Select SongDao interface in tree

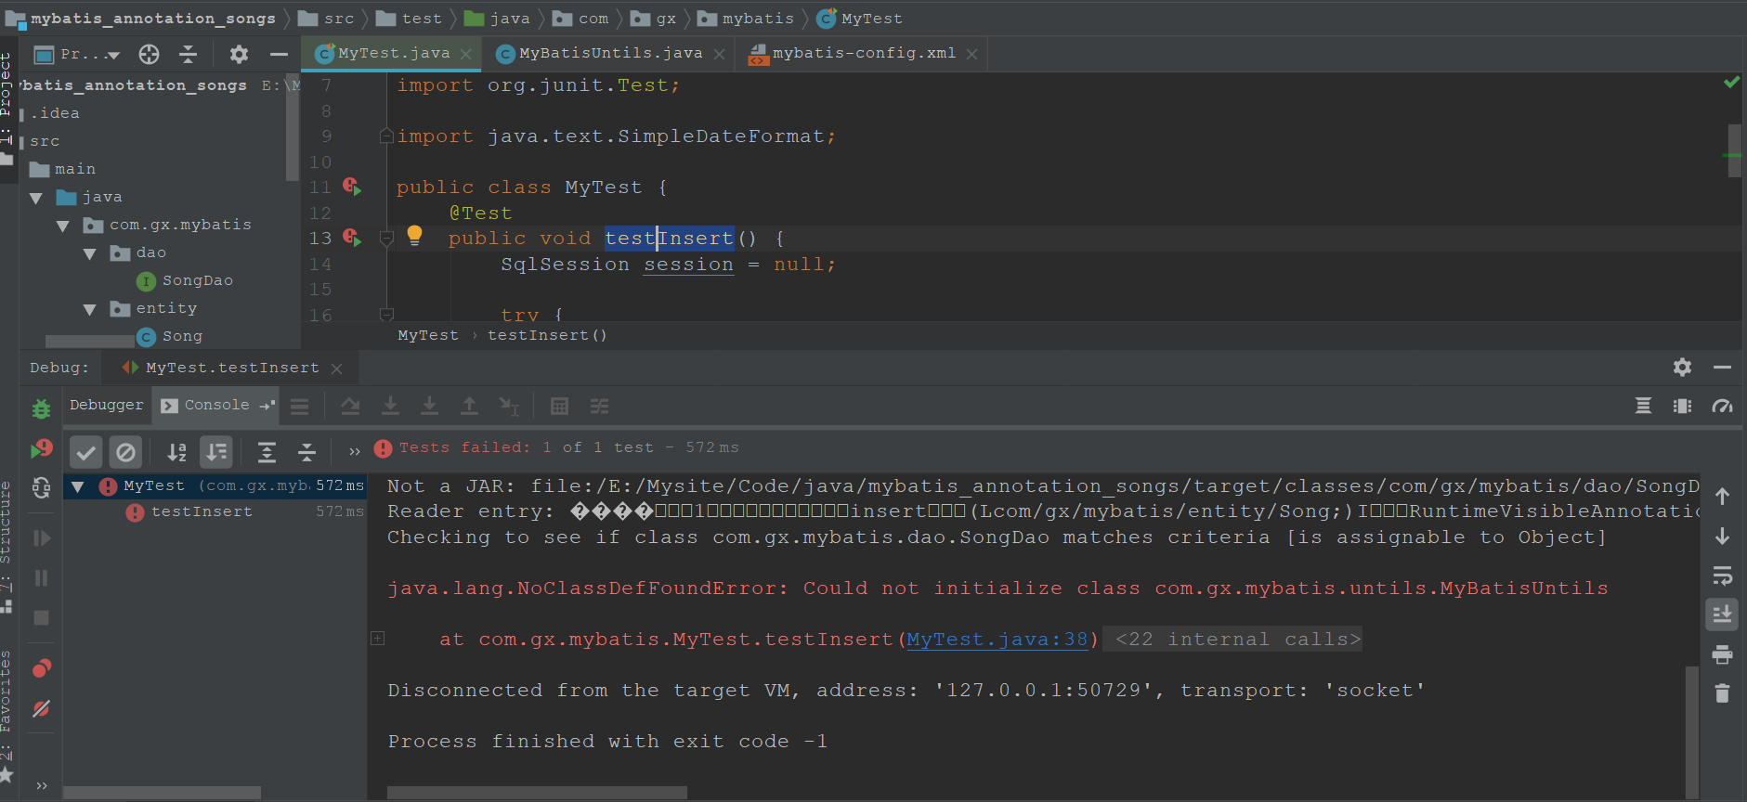[185, 280]
